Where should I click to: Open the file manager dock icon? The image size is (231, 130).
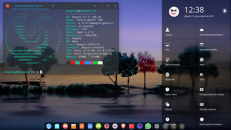tap(57, 126)
